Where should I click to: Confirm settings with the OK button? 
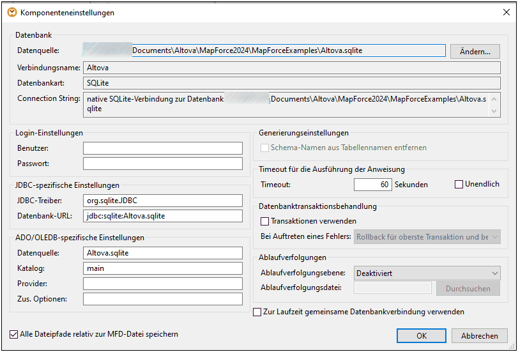tap(421, 336)
